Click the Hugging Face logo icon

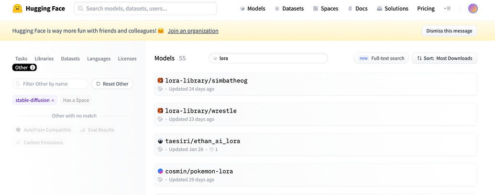tap(17, 9)
